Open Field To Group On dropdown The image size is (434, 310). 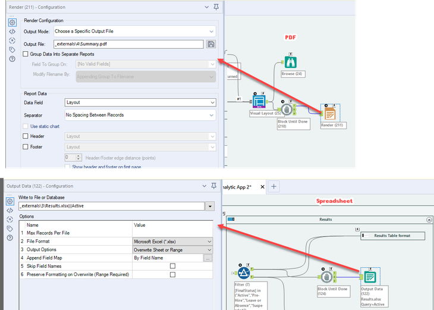click(146, 64)
